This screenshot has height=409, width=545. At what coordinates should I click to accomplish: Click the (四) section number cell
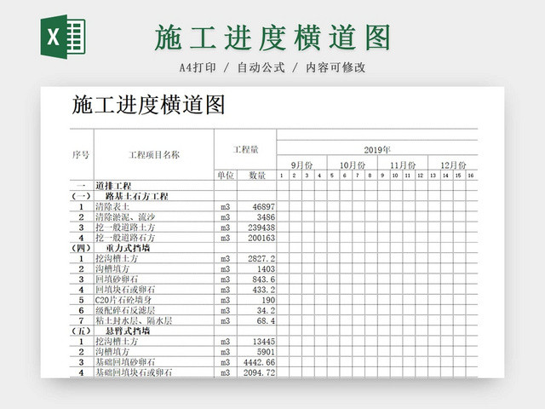(x=82, y=248)
